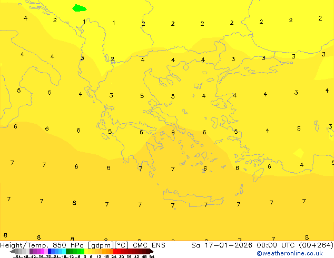334x258 pixels.
Task: Click the dark green swatch in the legend
Action: [x=68, y=251]
